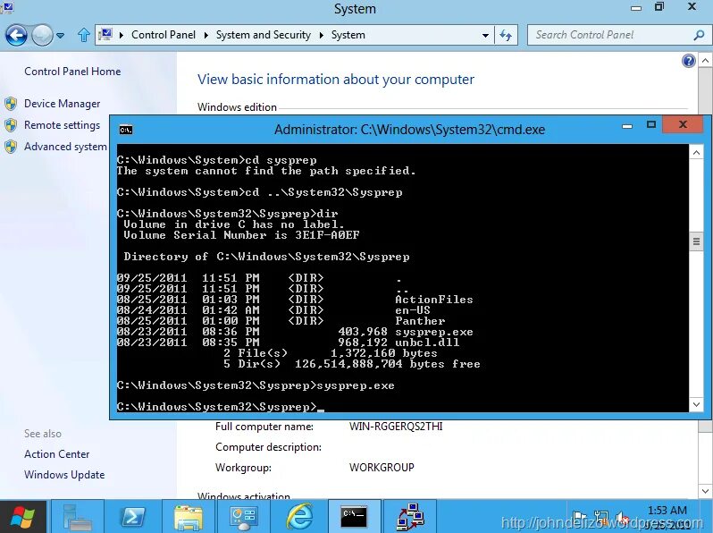This screenshot has height=533, width=713.
Task: Click the search magnifier icon
Action: pos(699,35)
